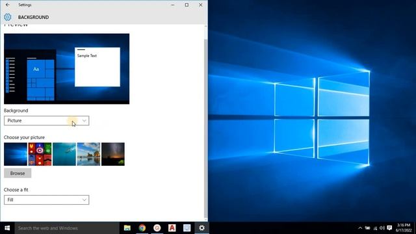Maximize the Settings window
The width and height of the screenshot is (416, 234).
pyautogui.click(x=187, y=5)
